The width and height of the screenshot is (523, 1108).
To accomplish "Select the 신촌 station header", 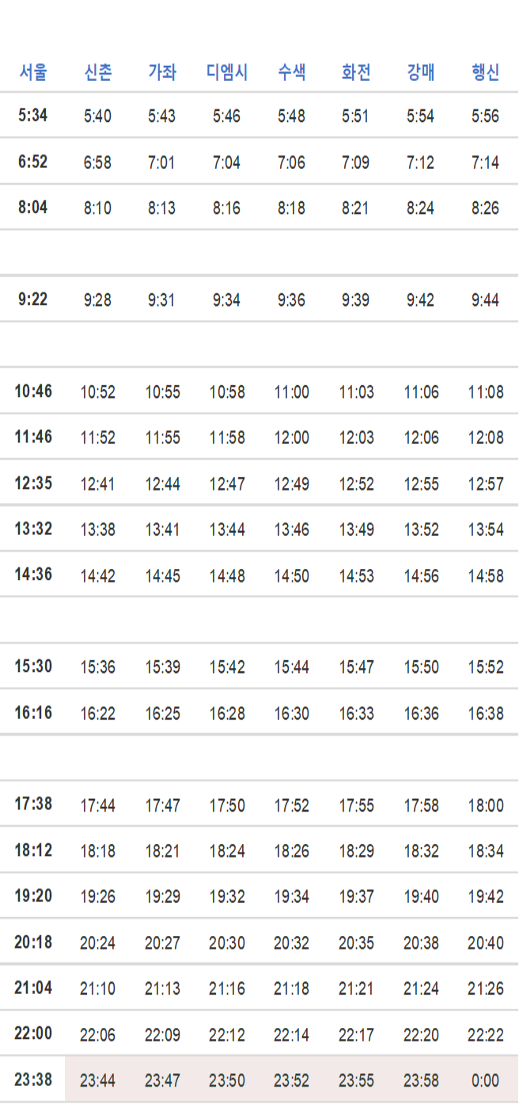I will tap(97, 73).
